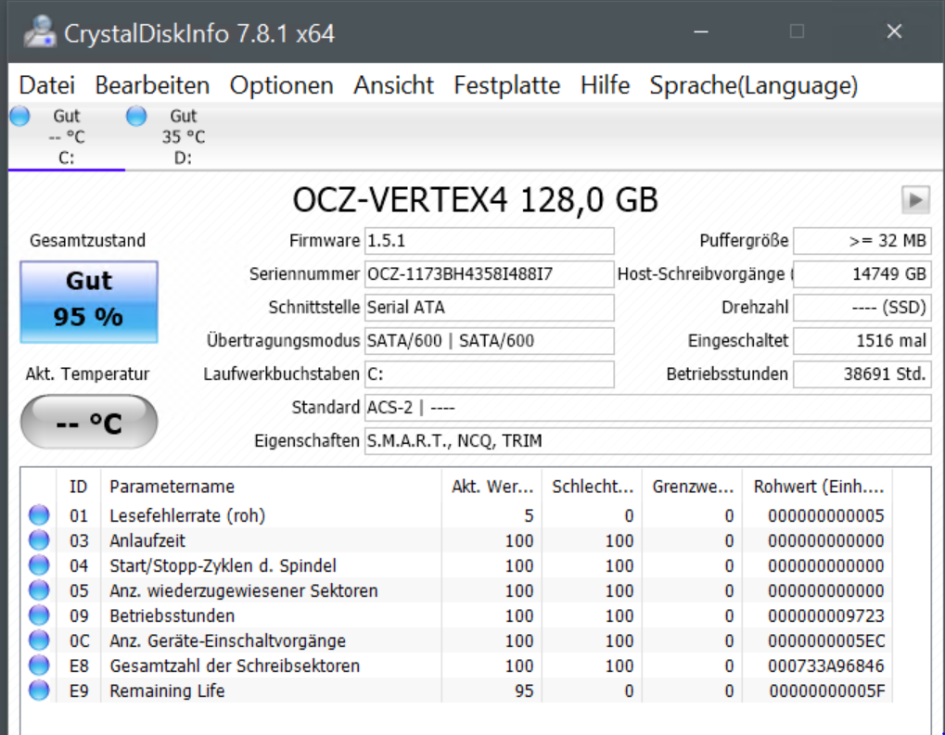Screen dimensions: 945x735
Task: Click status orb of wiederzugewiesener Sektoren row
Action: tap(39, 590)
